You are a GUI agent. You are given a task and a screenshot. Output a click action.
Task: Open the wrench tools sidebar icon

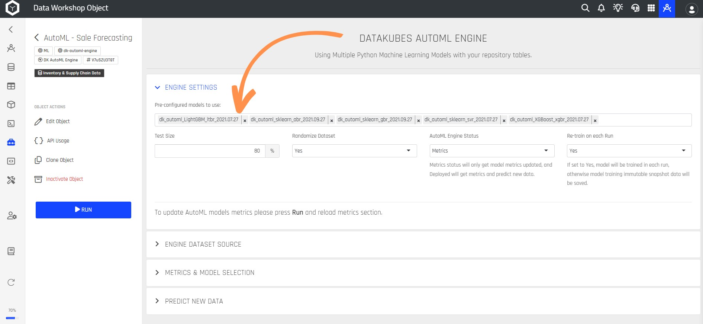[11, 180]
